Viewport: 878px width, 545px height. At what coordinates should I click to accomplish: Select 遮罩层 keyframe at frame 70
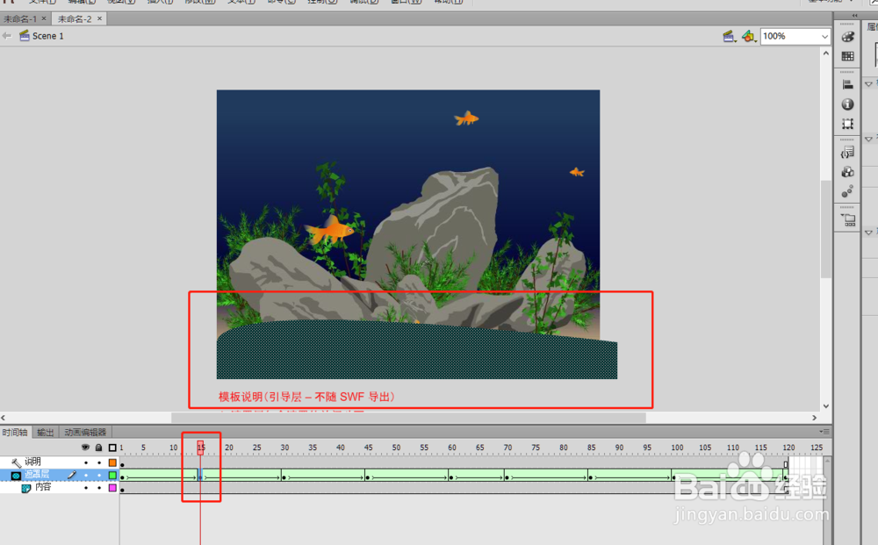point(507,477)
